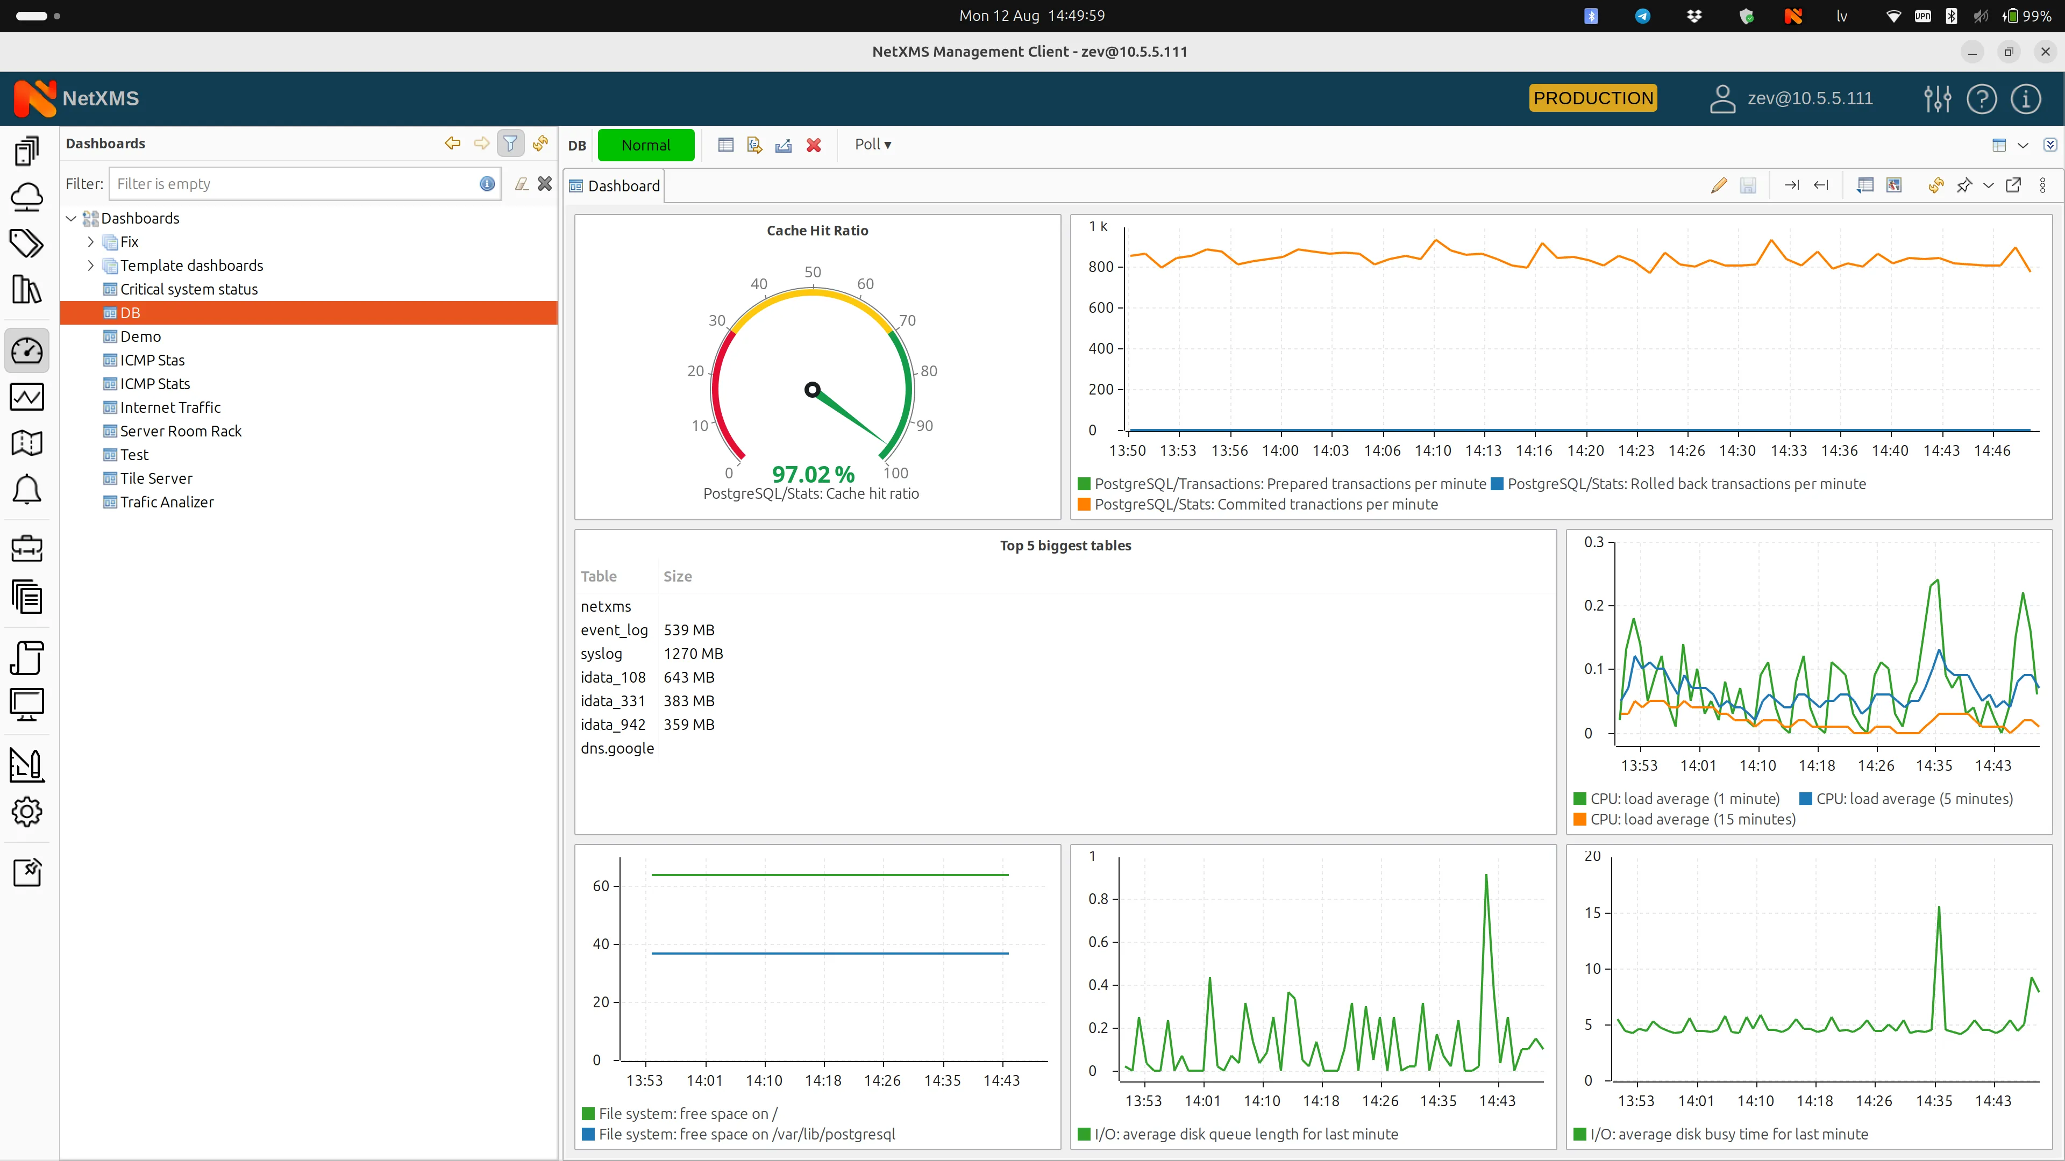Open the Alarms bell icon in sidebar
Screen dimensions: 2065x1161
[x=26, y=490]
